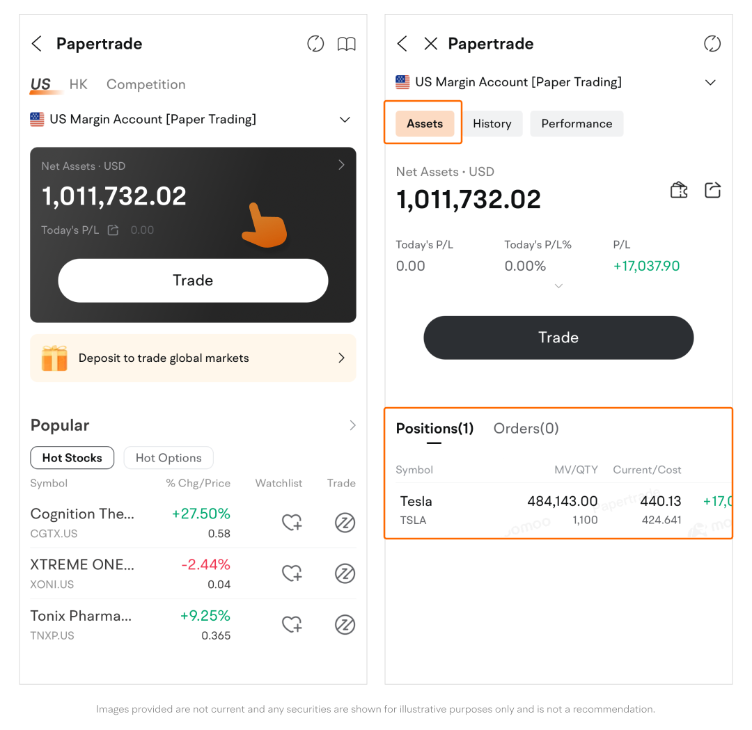
Task: Click the refresh icon on left Papertrade screen
Action: [315, 44]
